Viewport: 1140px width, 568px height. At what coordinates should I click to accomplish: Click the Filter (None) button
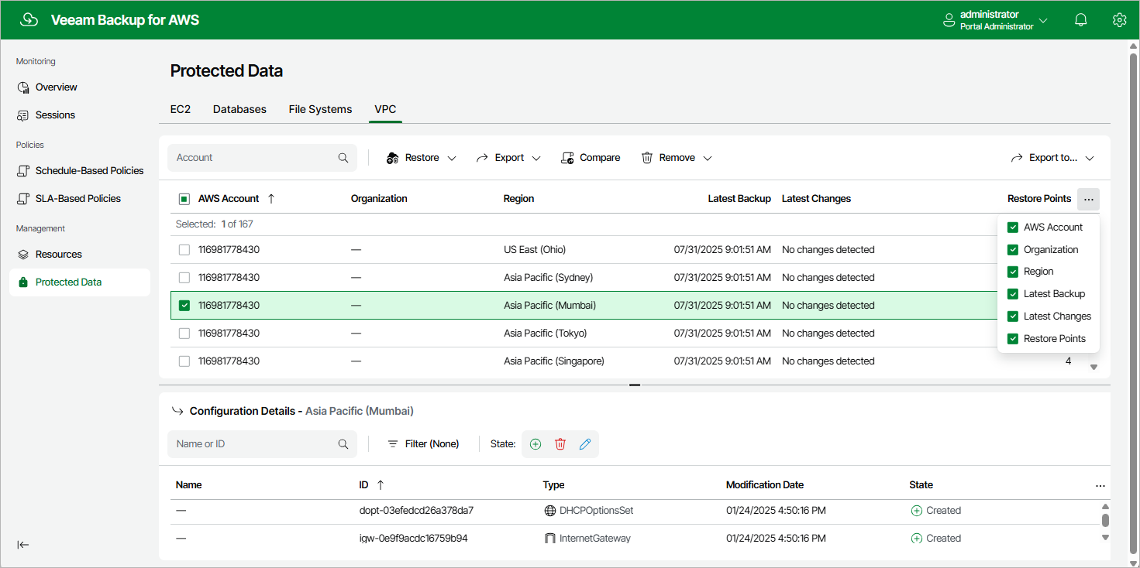(x=423, y=444)
